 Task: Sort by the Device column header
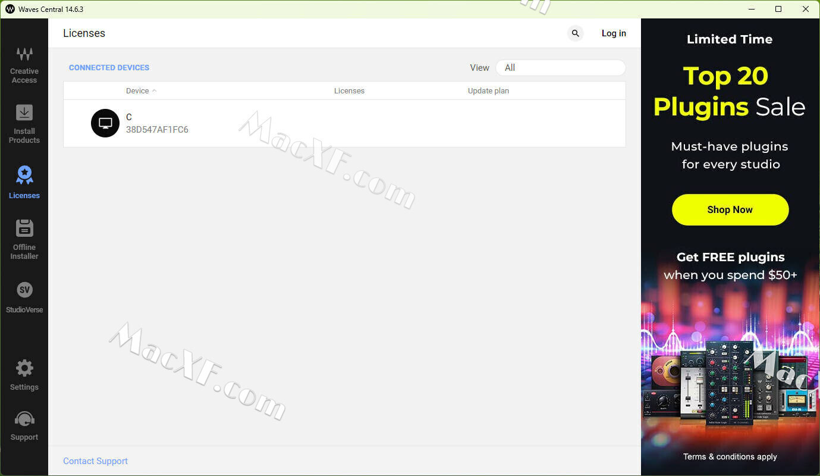(141, 91)
